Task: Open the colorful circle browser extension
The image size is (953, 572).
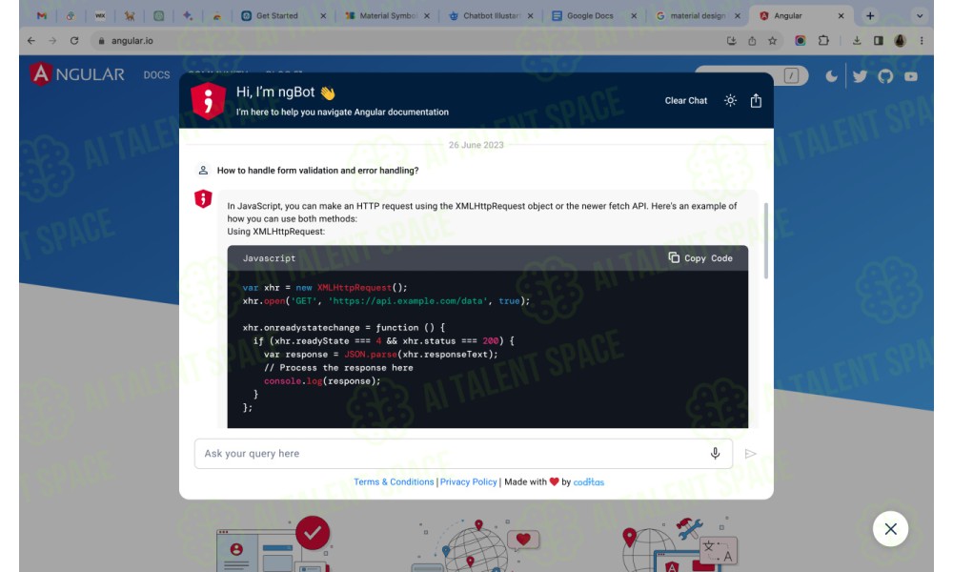Action: [801, 41]
